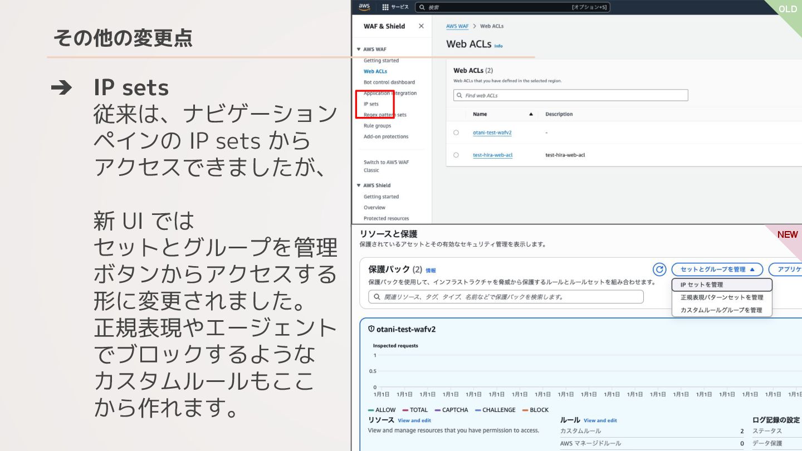Click the AWS top bar search field
802x451 pixels.
[513, 7]
